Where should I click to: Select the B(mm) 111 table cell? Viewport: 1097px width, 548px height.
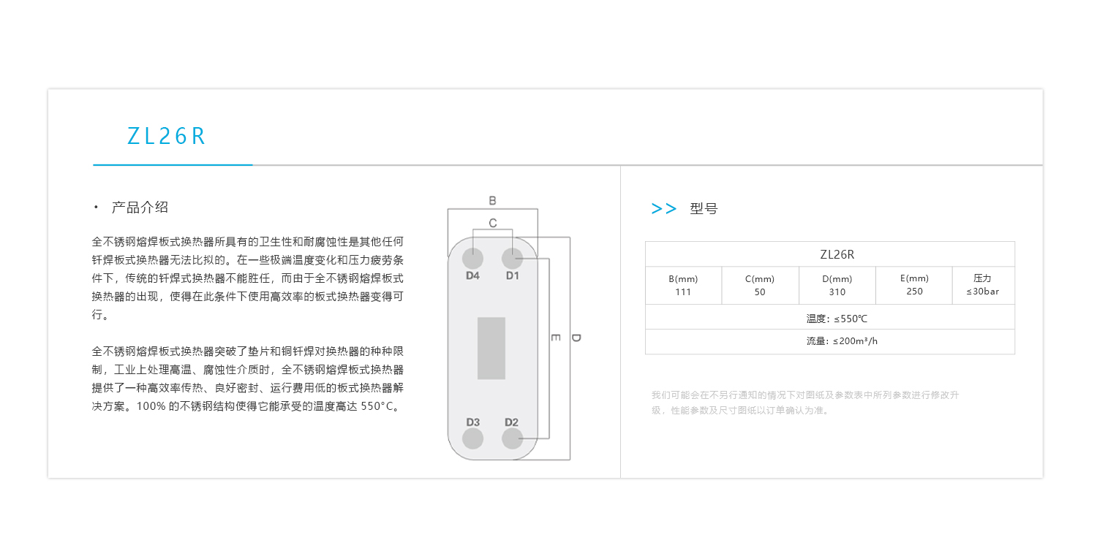683,285
